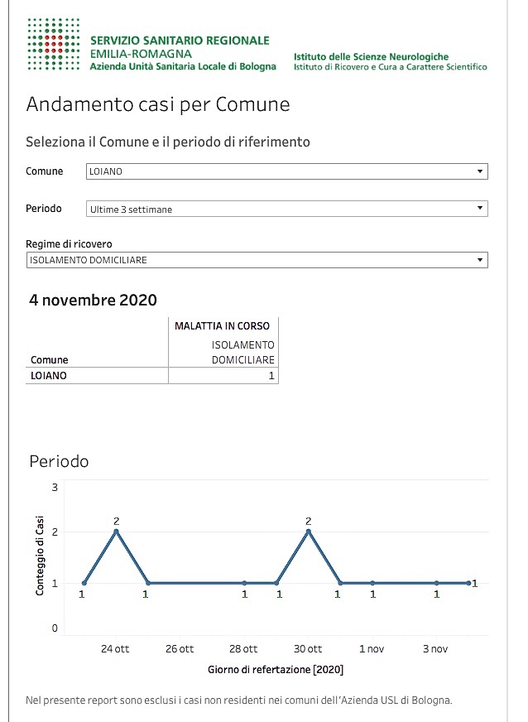Open the Comune dropdown arrow
The image size is (528, 722).
click(480, 171)
